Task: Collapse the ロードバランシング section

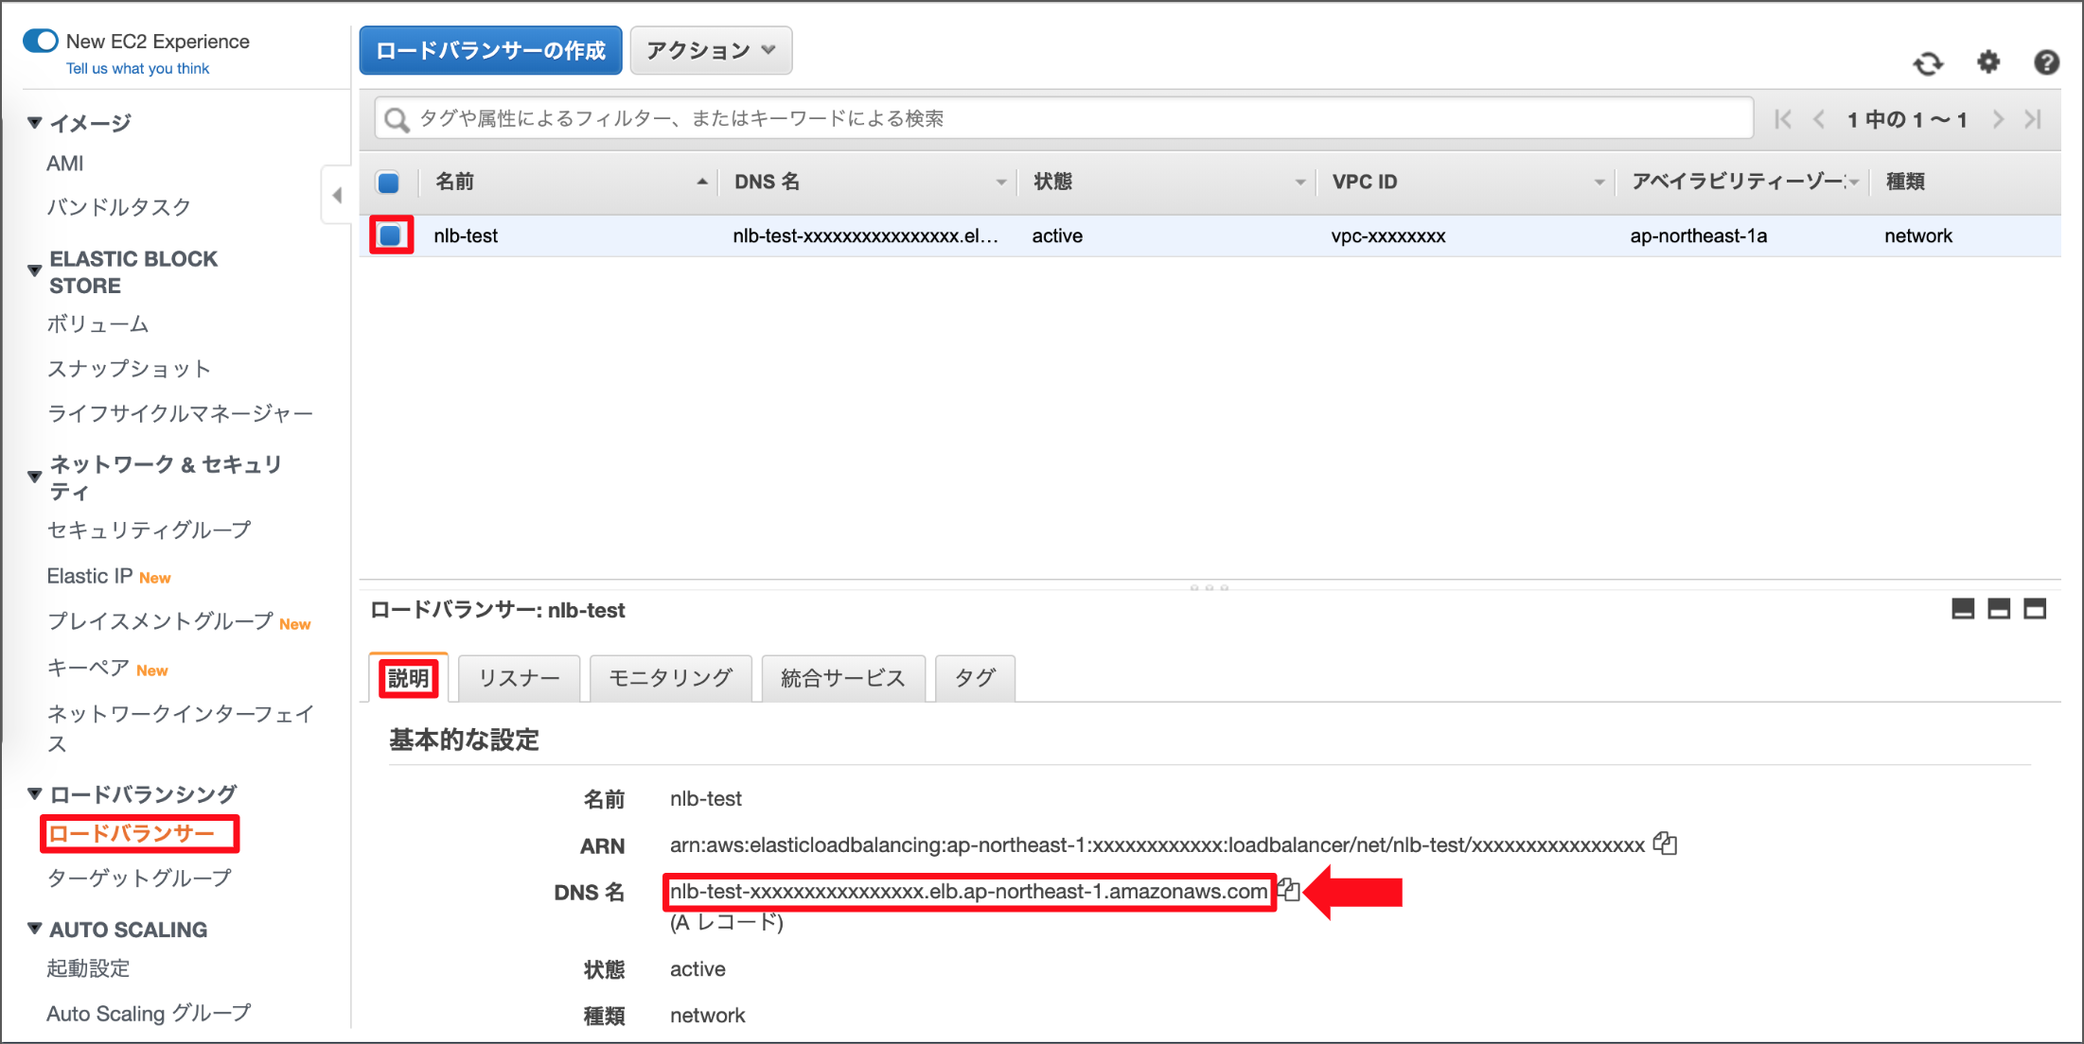Action: click(35, 793)
